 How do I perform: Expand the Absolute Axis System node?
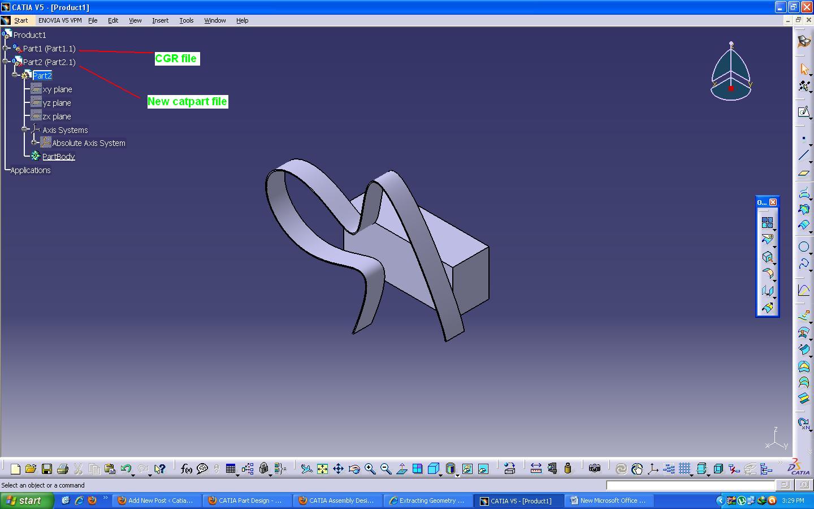tap(34, 143)
